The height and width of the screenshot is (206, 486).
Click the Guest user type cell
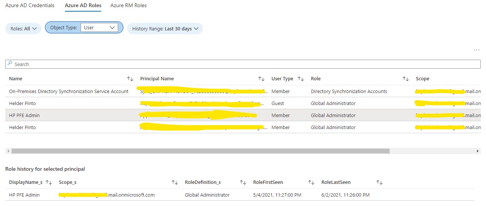[x=277, y=103]
